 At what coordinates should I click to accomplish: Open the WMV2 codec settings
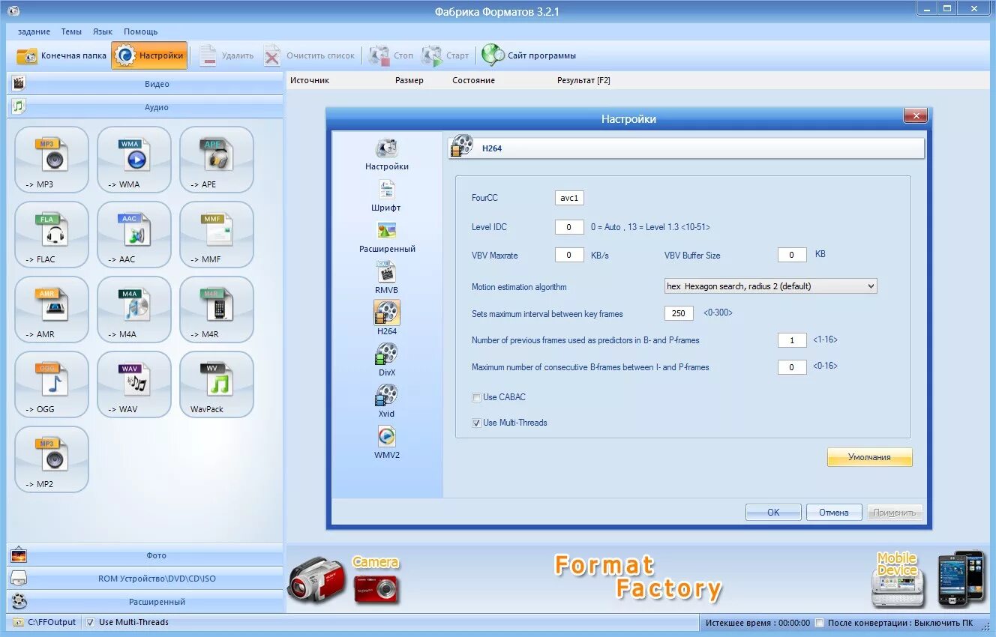click(387, 443)
